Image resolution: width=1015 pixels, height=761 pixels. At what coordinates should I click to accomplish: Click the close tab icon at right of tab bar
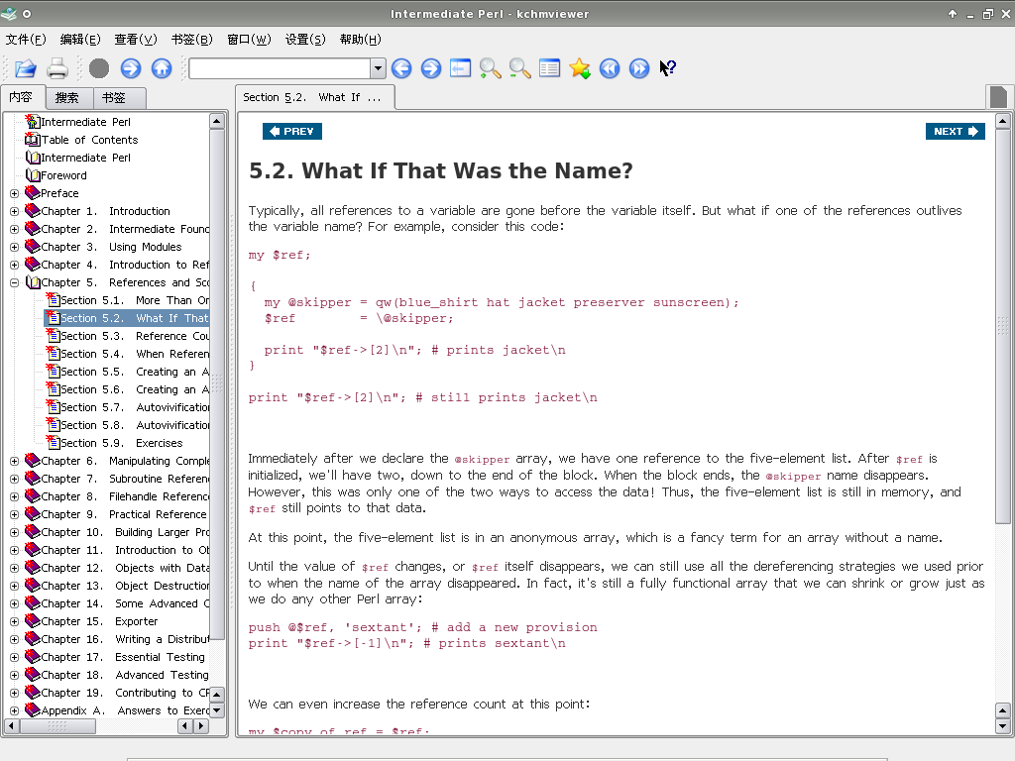click(x=999, y=97)
